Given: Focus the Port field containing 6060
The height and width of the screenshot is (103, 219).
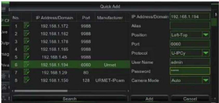Looking at the screenshot, I should (x=190, y=44).
